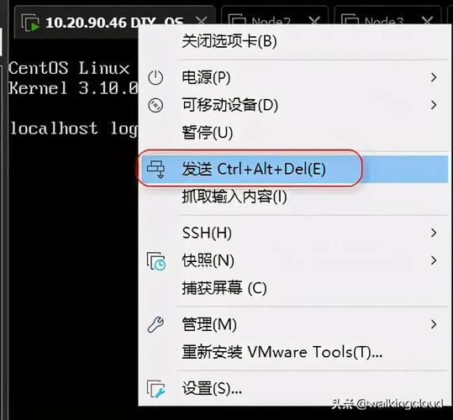This screenshot has width=453, height=420.
Task: Click the Node2 tab VM icon
Action: tap(237, 20)
